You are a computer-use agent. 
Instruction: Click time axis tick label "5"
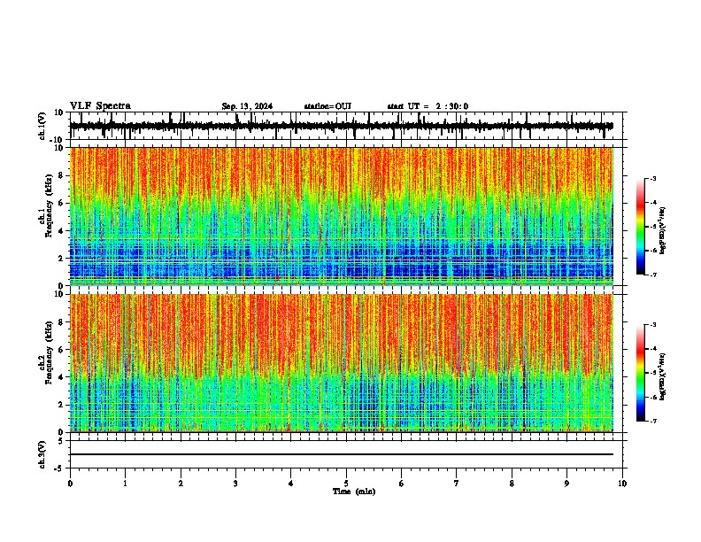pos(346,484)
